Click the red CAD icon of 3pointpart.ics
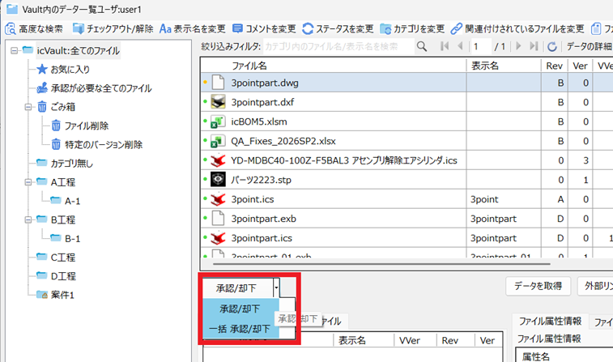Viewport: 613px width, 362px height. point(218,237)
